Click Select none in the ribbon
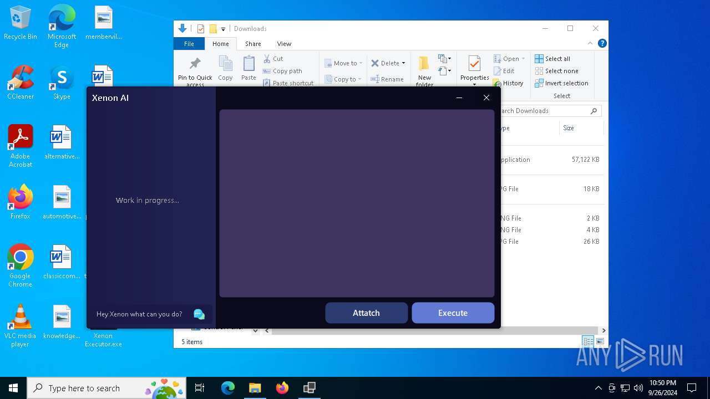Image resolution: width=710 pixels, height=399 pixels. pyautogui.click(x=556, y=71)
